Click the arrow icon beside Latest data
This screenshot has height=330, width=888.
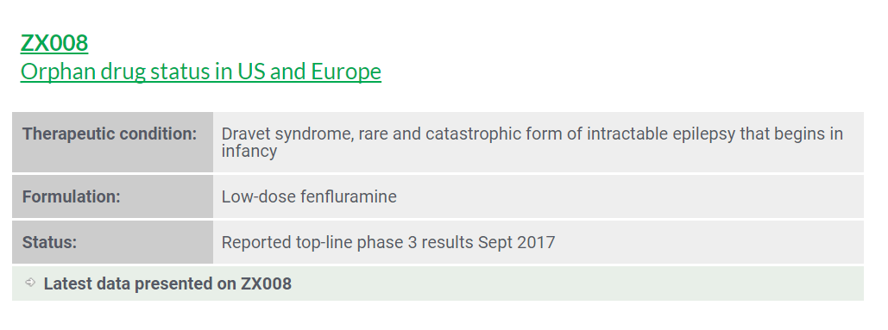coord(30,282)
